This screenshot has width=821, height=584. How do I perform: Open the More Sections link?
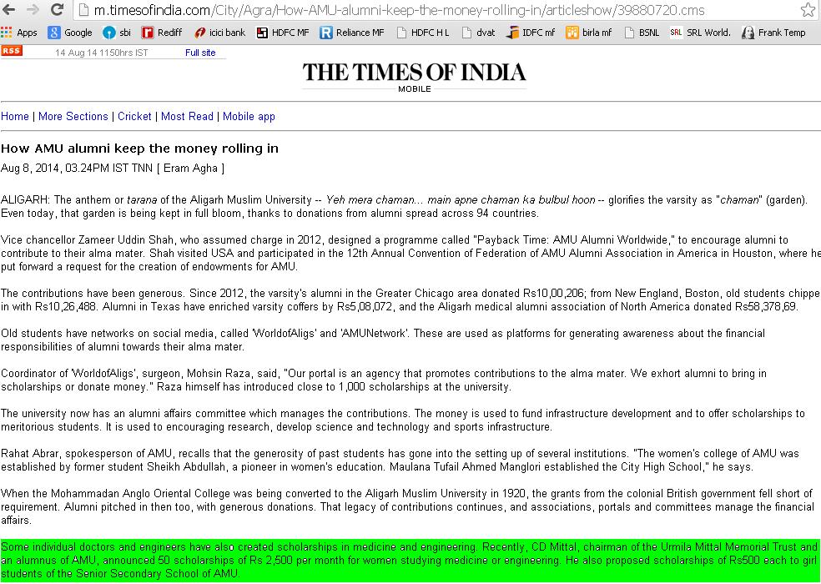coord(73,116)
